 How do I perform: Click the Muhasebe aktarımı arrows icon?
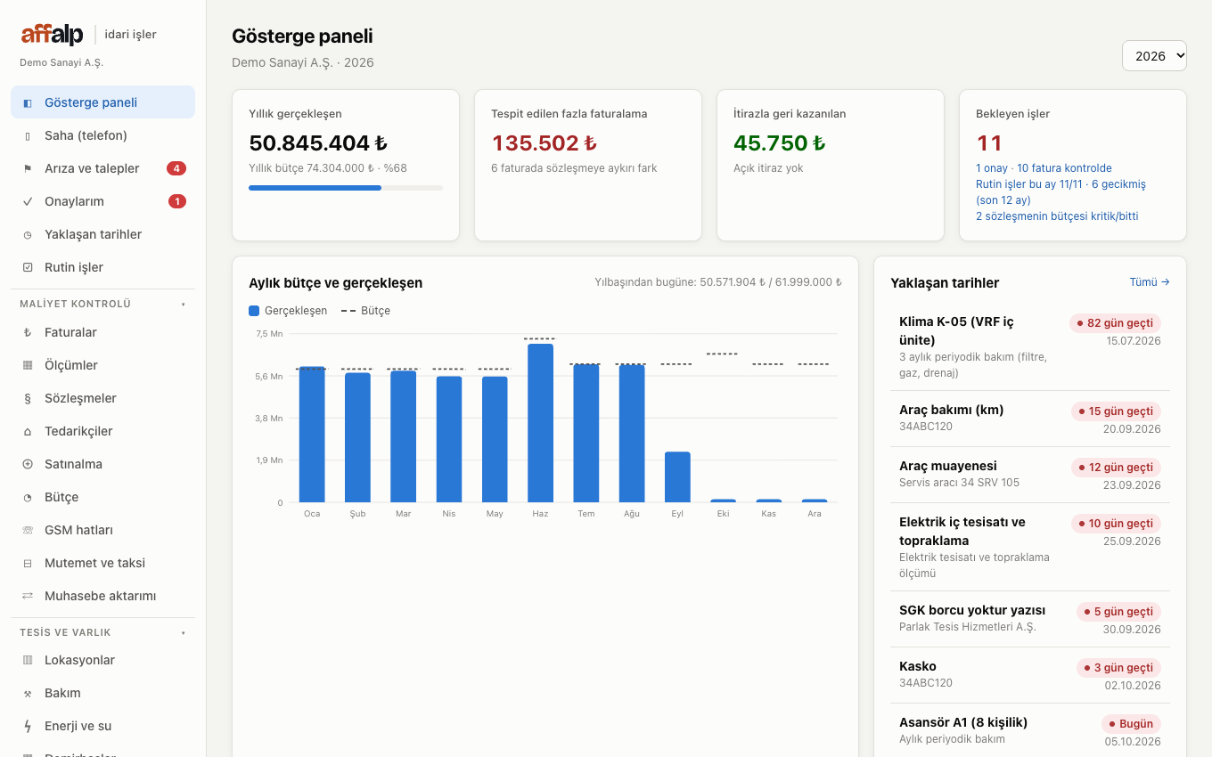27,596
